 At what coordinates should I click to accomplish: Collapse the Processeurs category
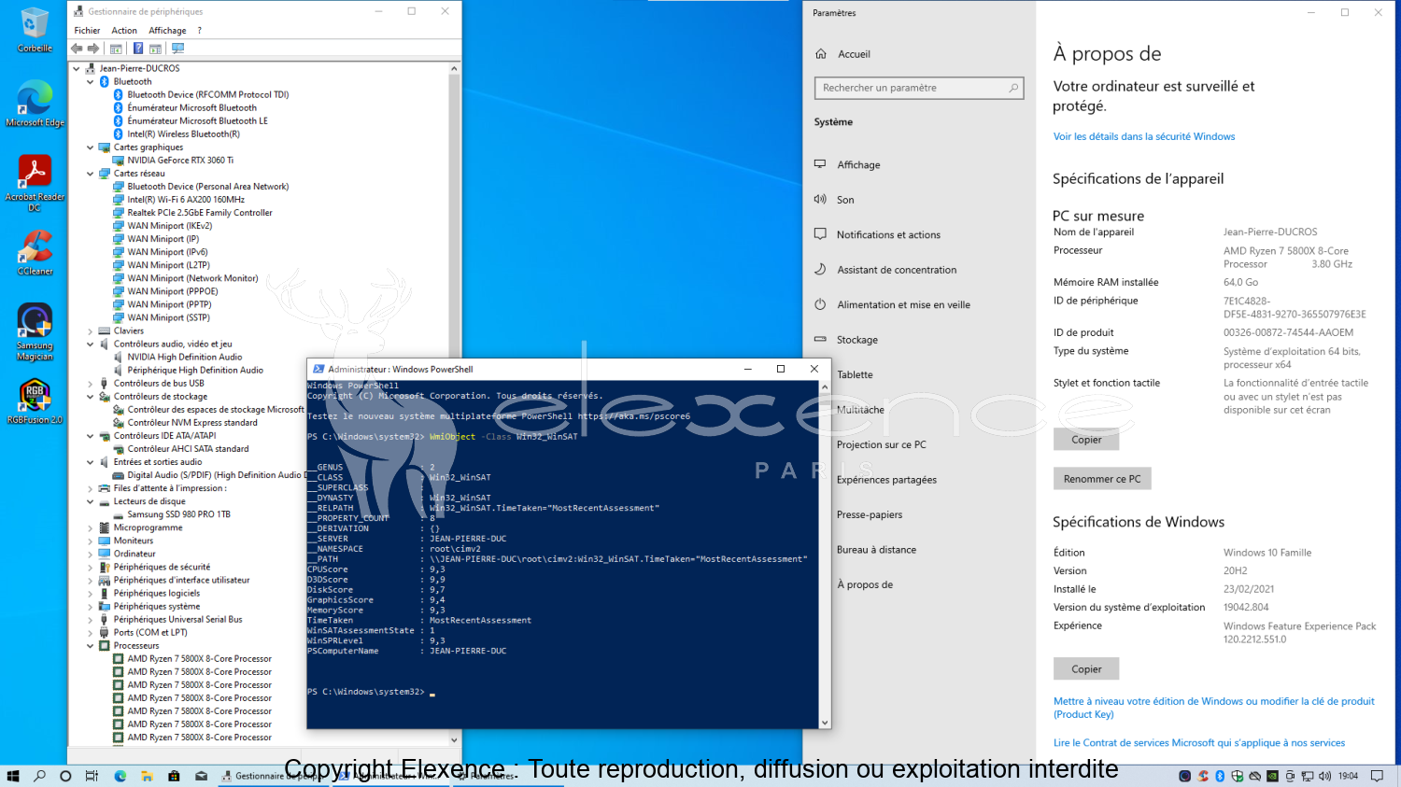[91, 646]
